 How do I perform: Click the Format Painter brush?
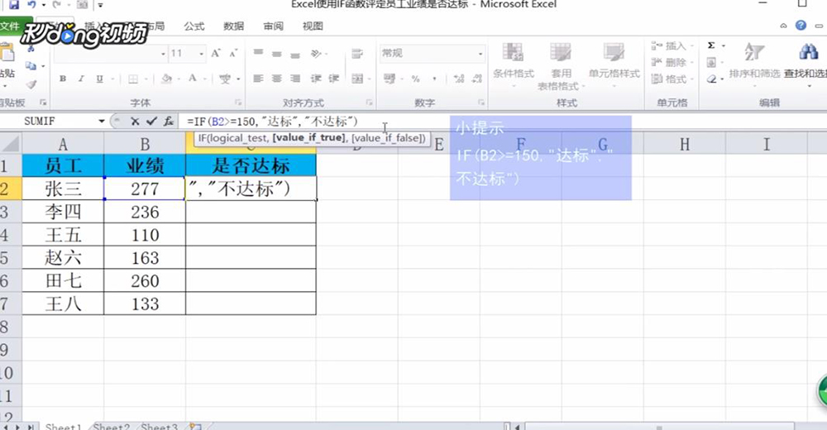click(x=31, y=84)
